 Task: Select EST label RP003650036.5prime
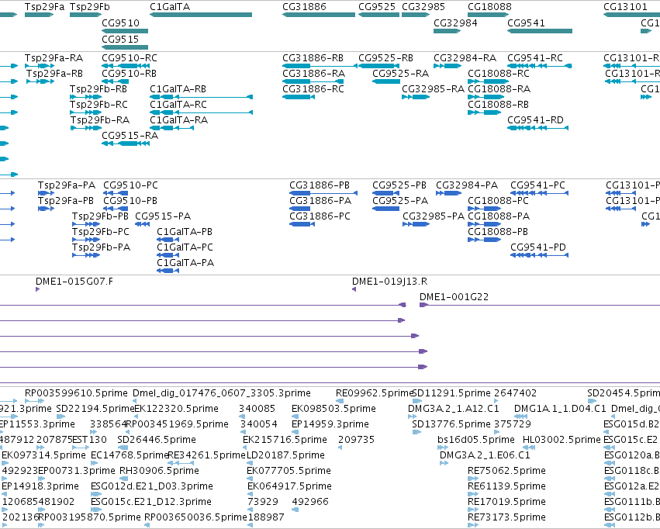pyautogui.click(x=195, y=517)
